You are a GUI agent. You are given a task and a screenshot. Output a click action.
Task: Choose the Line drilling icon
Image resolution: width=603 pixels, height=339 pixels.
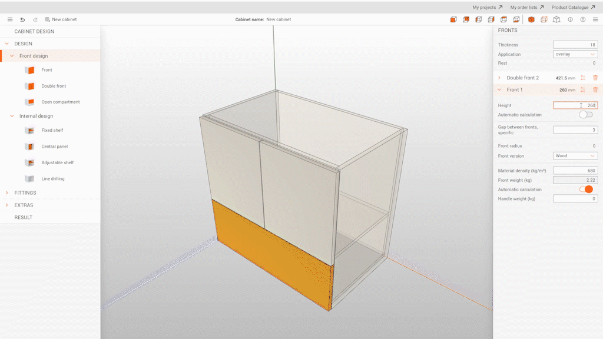pos(30,178)
